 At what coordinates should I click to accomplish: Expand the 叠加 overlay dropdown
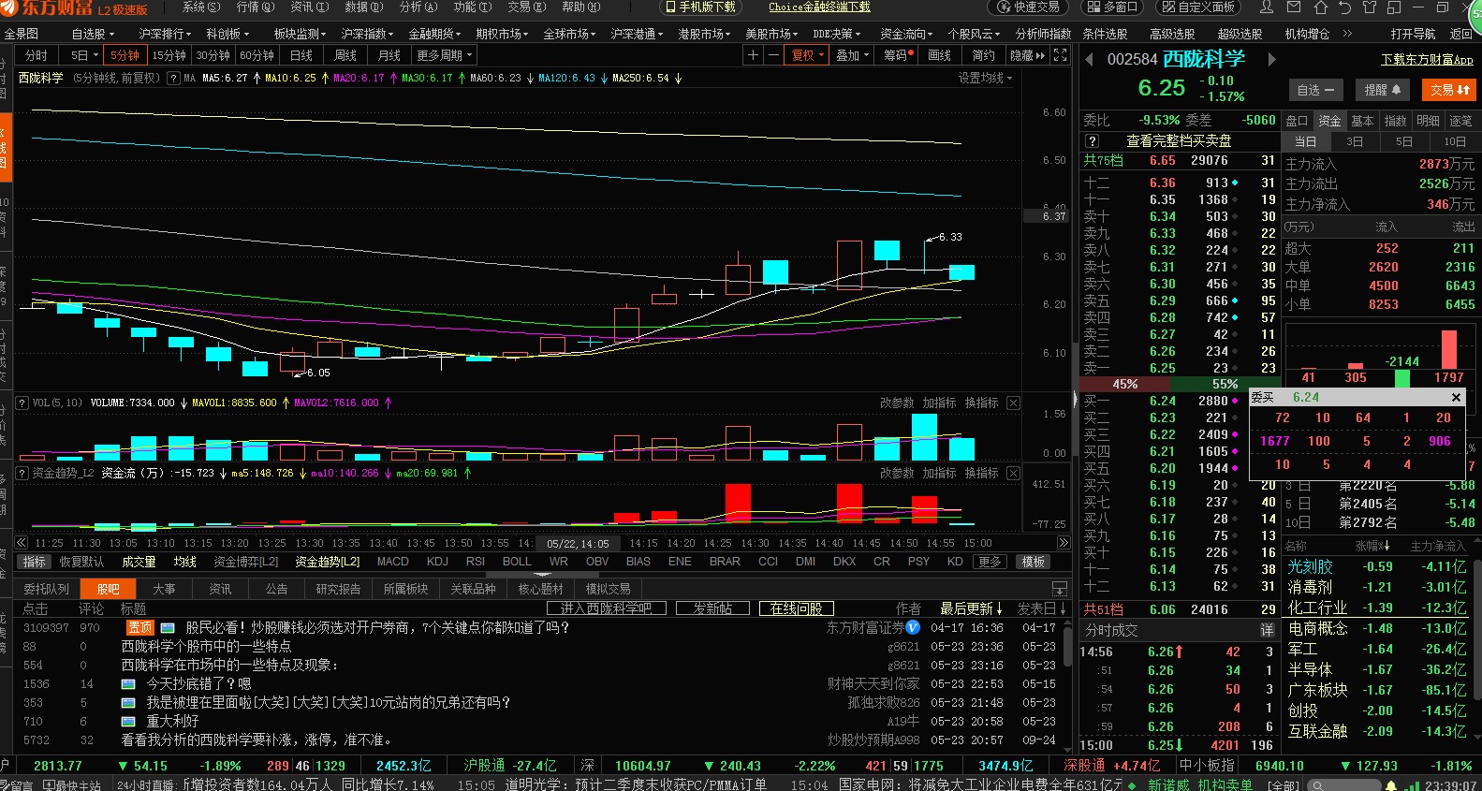pyautogui.click(x=853, y=55)
